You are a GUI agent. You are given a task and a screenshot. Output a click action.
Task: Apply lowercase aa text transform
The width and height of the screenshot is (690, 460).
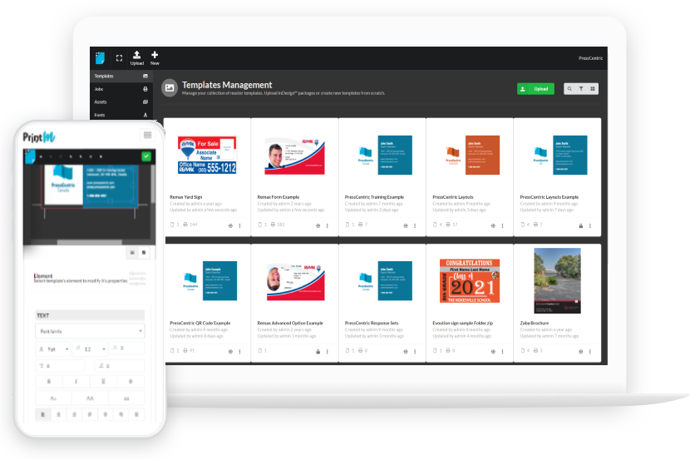pos(126,398)
